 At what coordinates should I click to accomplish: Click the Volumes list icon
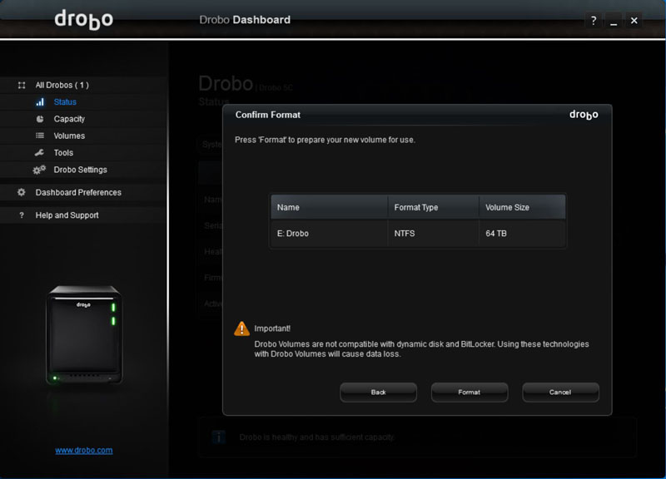[x=39, y=136]
